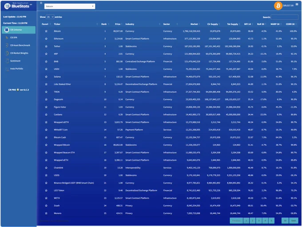
Task: Click the WETH row star icon
Action: (x=46, y=198)
